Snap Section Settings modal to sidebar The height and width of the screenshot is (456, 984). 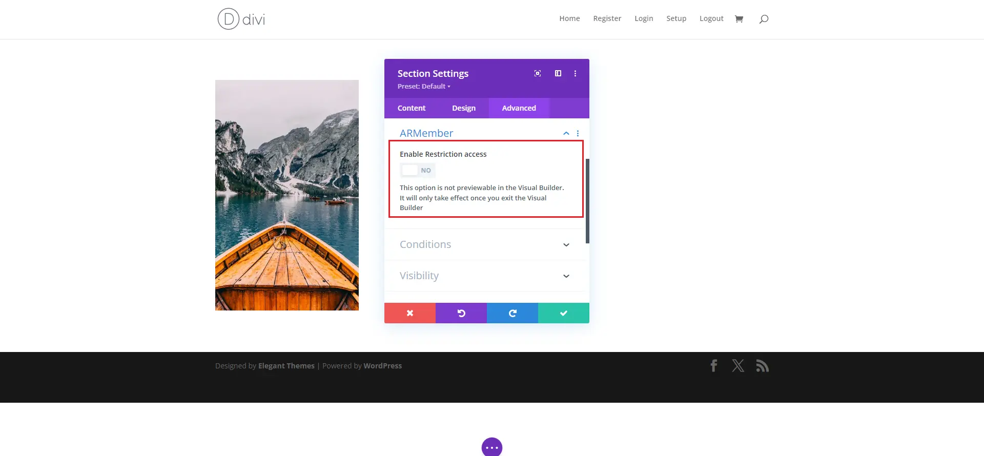pos(558,73)
